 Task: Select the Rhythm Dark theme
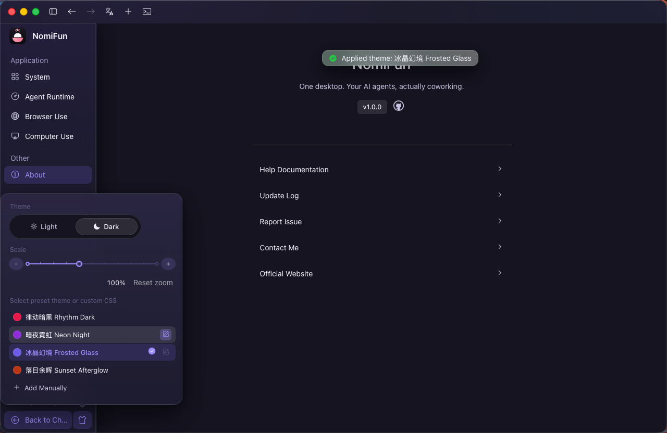pyautogui.click(x=92, y=317)
